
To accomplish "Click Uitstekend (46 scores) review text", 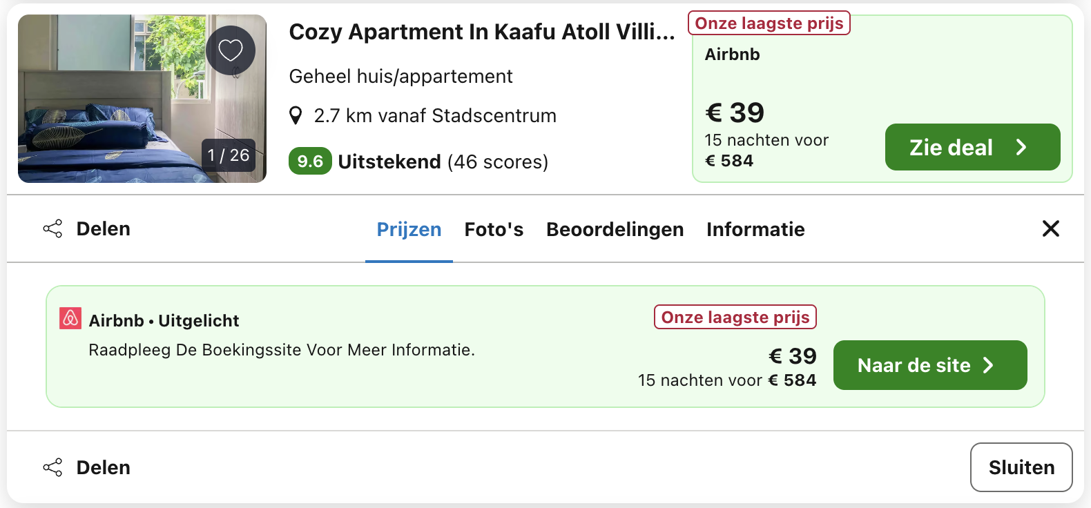I will [x=443, y=162].
